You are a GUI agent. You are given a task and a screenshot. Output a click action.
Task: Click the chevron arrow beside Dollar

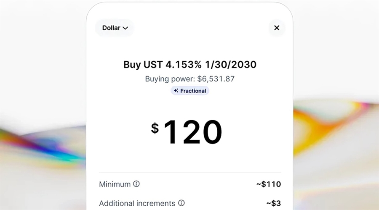[x=125, y=28]
